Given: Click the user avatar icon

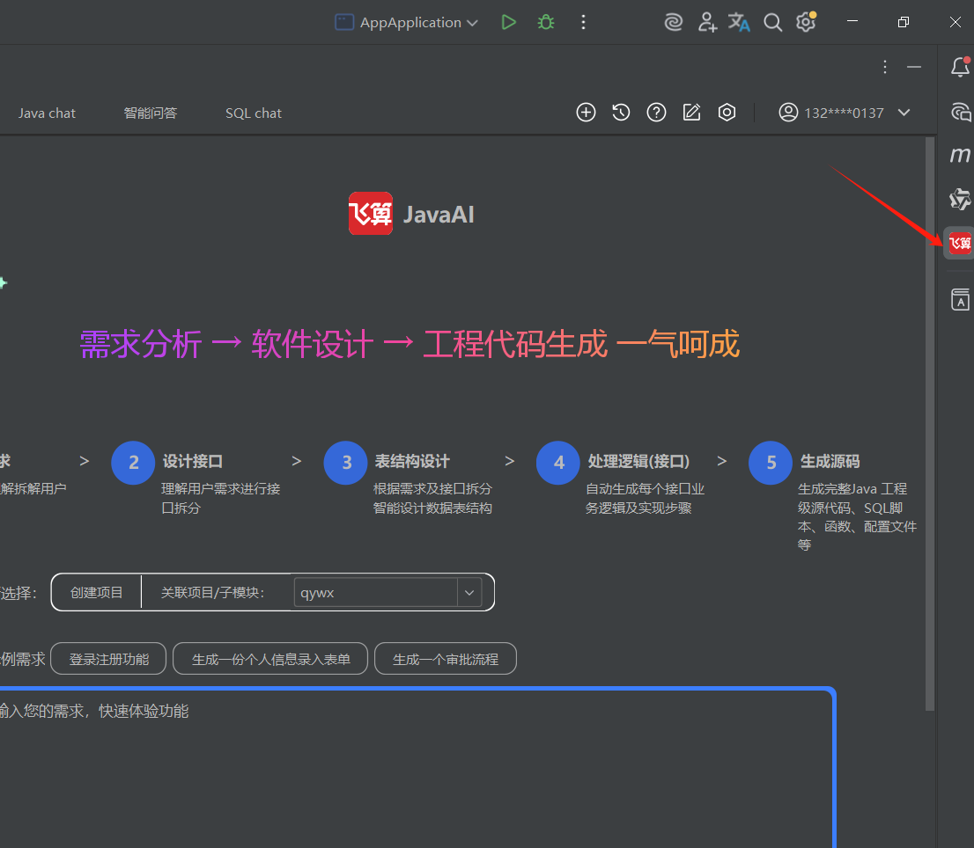Looking at the screenshot, I should click(788, 113).
